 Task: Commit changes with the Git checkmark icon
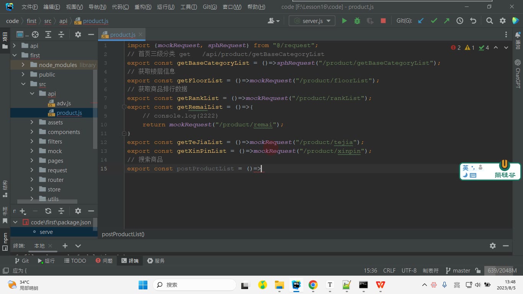point(434,21)
